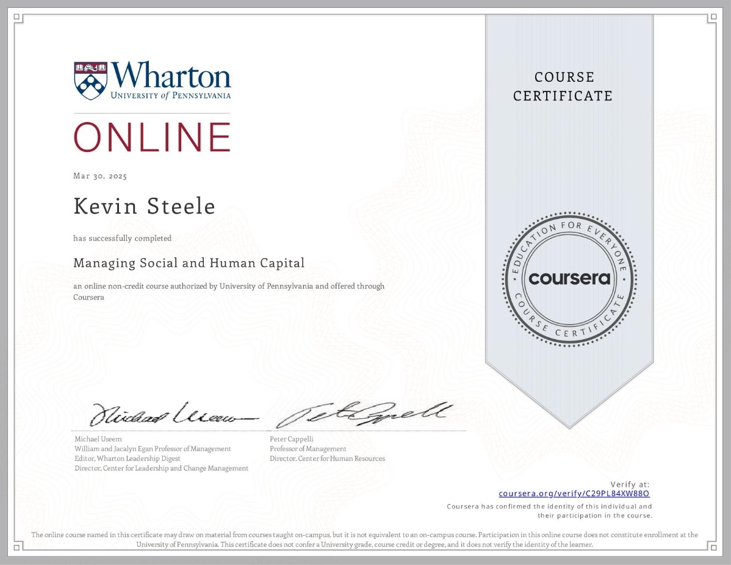Select the printed name Peter Cappelli

pyautogui.click(x=292, y=439)
